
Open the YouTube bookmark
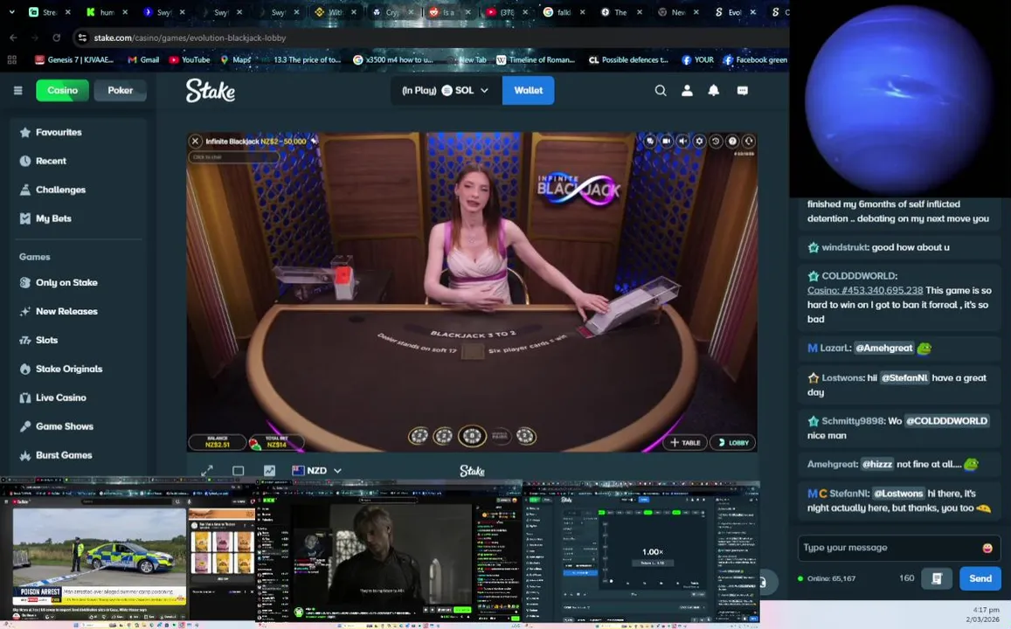190,60
